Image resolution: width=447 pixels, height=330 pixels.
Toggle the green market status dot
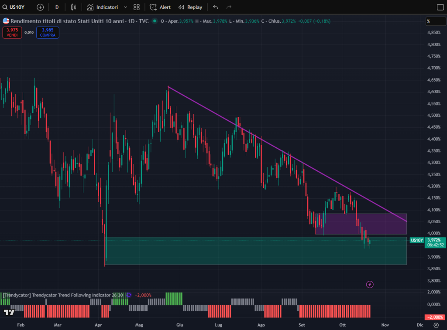click(155, 21)
